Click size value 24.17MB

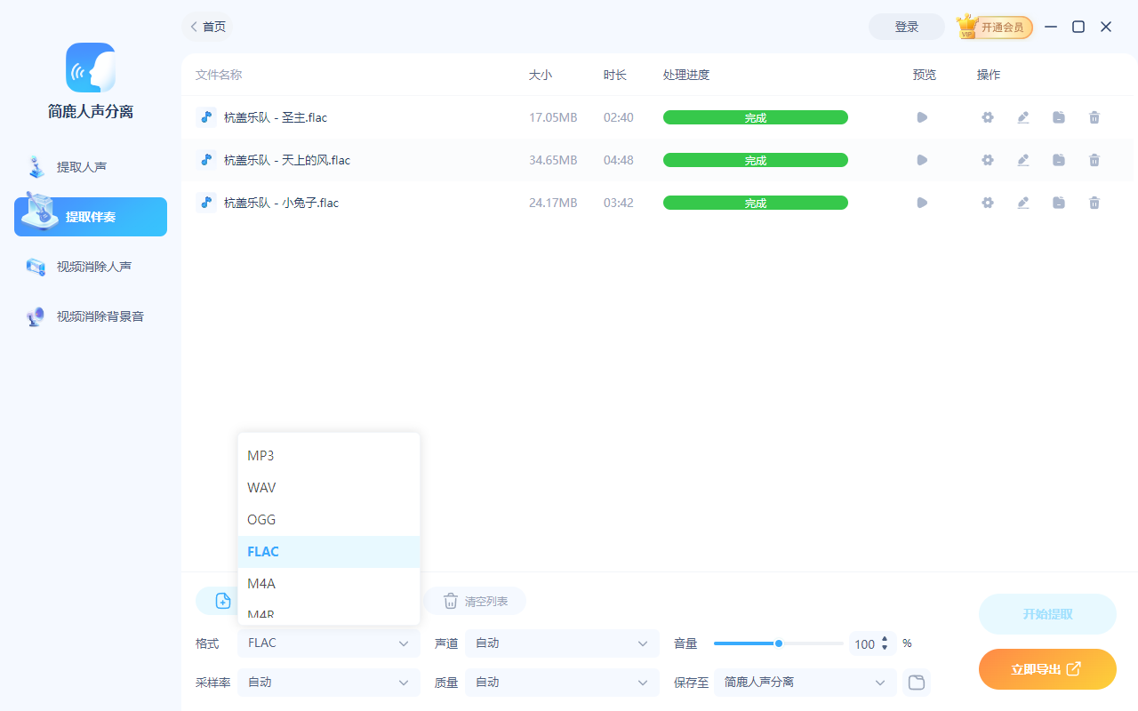tap(553, 203)
